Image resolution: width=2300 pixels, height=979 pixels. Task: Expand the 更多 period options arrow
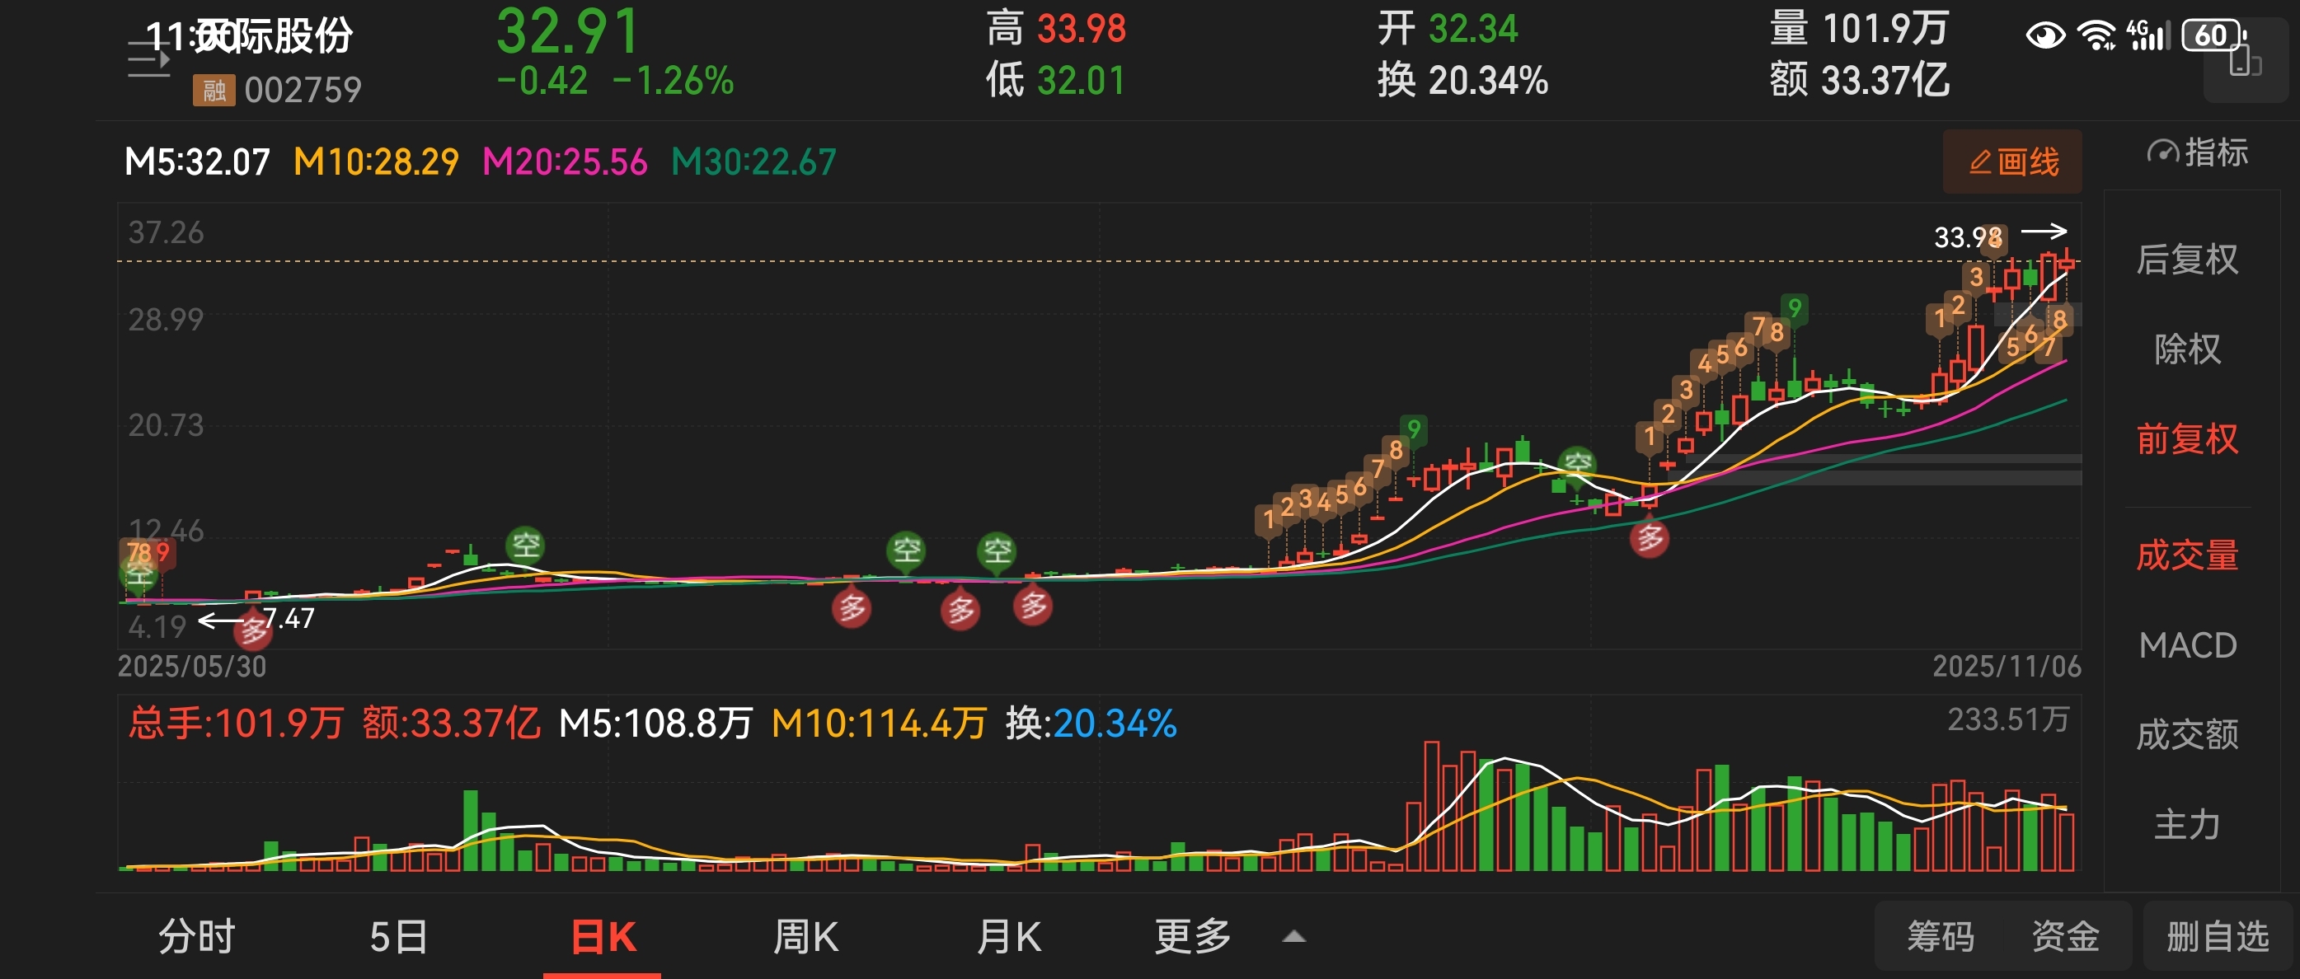point(1293,937)
